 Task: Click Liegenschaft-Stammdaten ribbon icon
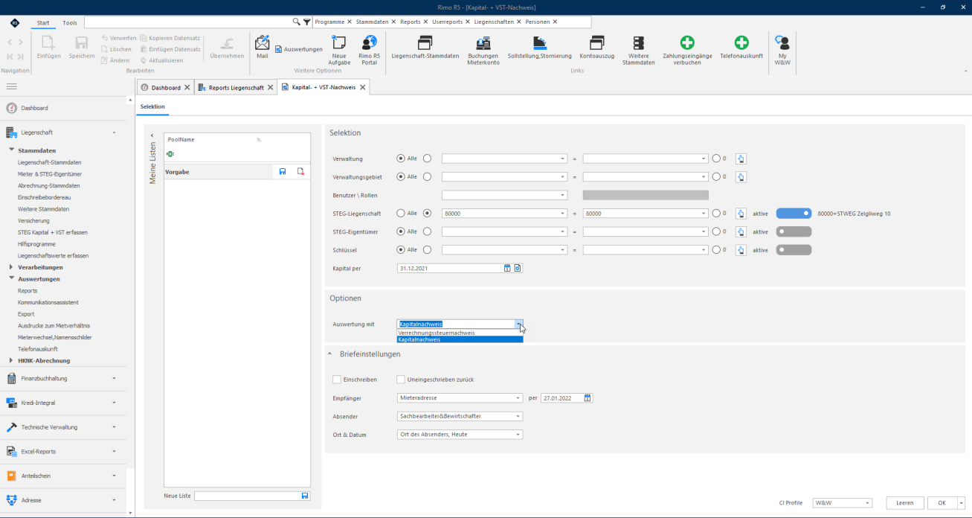425,46
